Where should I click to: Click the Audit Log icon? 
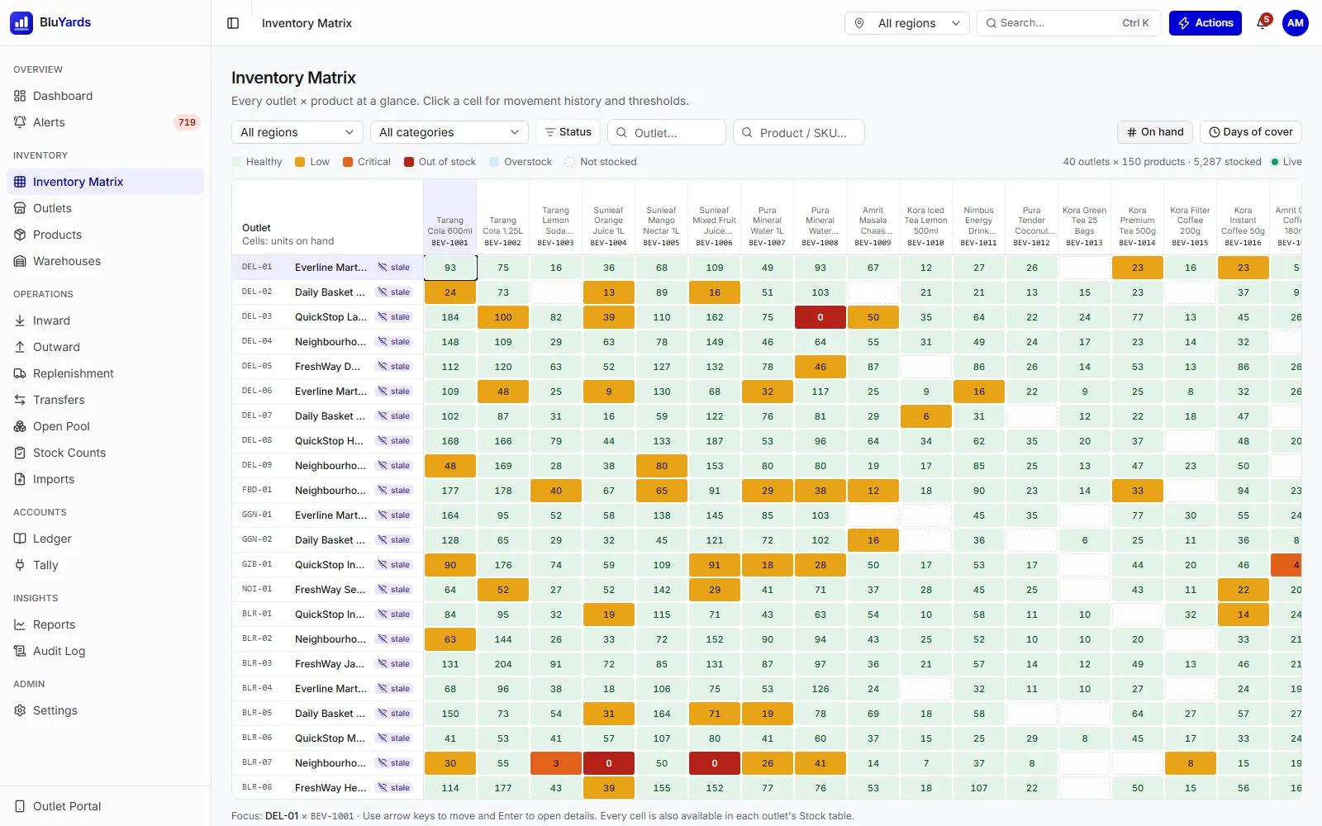pos(20,651)
